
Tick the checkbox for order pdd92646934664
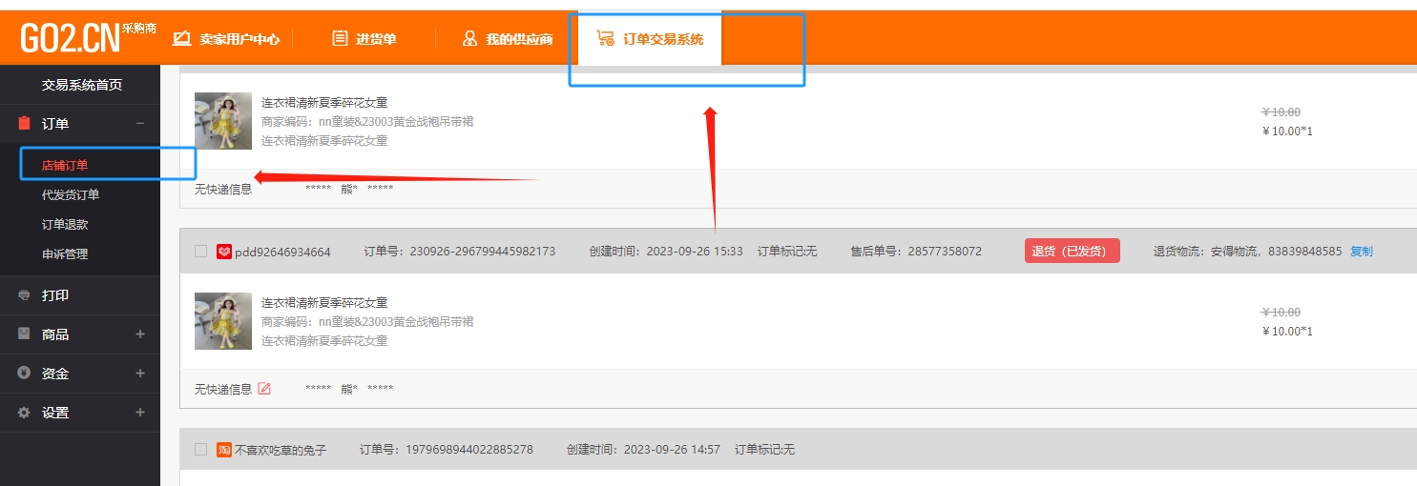[200, 252]
